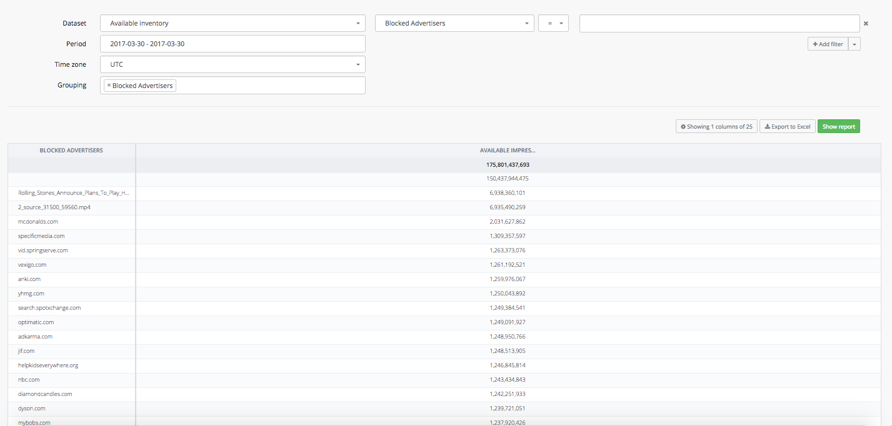Click the filter value input field
The height and width of the screenshot is (426, 892).
tap(719, 23)
